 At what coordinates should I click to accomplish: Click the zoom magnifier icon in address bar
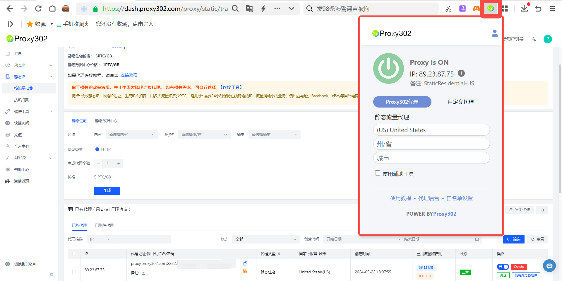(x=235, y=8)
